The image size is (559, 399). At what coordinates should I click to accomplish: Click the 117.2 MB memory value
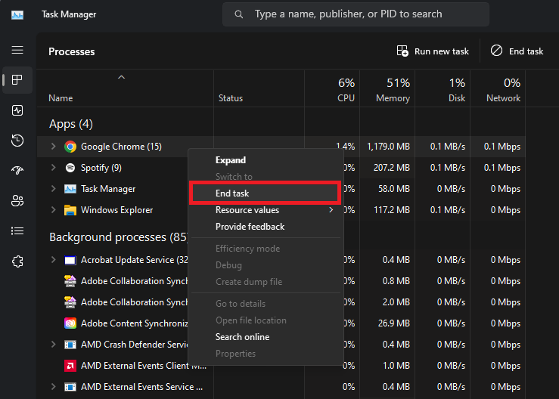pyautogui.click(x=391, y=210)
